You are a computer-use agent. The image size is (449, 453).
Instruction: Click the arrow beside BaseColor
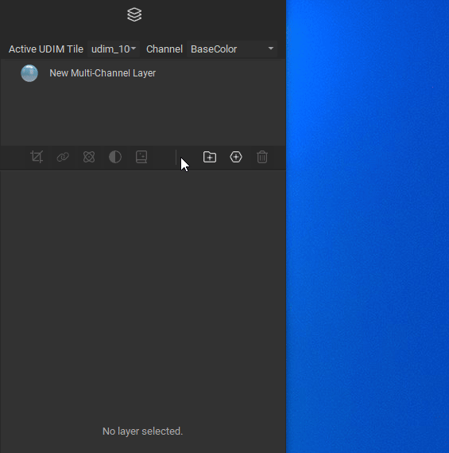(271, 49)
